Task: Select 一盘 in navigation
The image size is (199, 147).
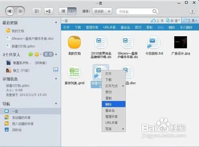Action: [30, 111]
